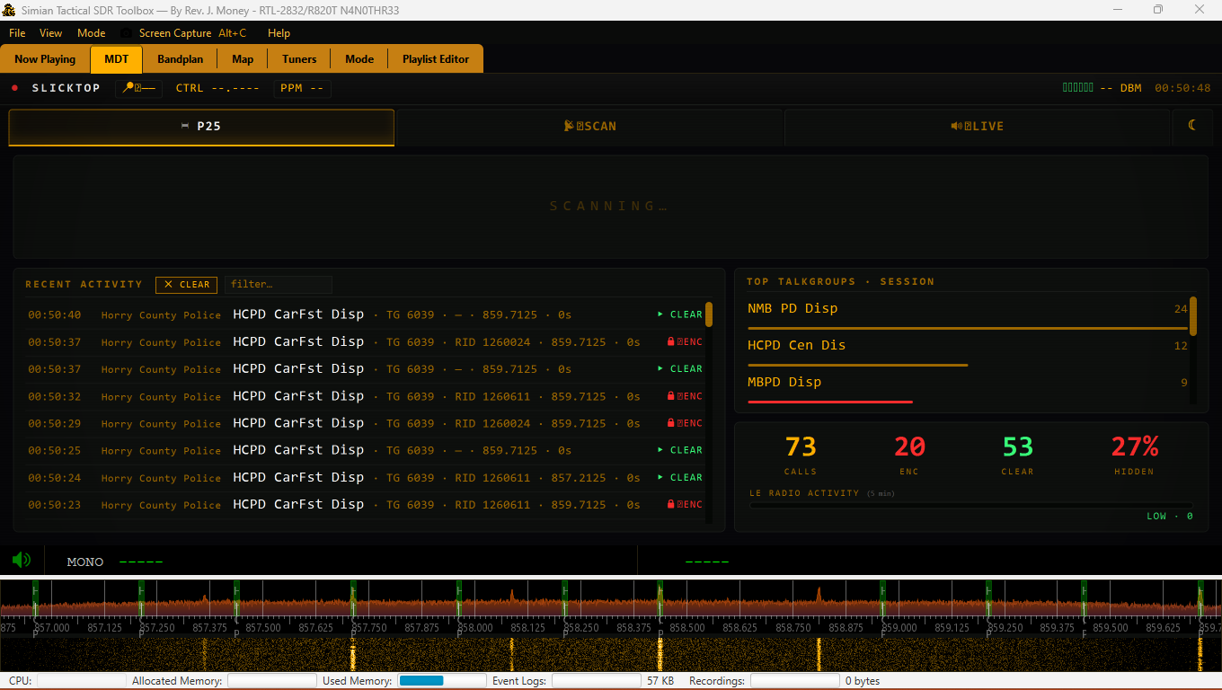Click Screen Capture Alt+C menu item
The width and height of the screenshot is (1222, 690).
coord(184,33)
